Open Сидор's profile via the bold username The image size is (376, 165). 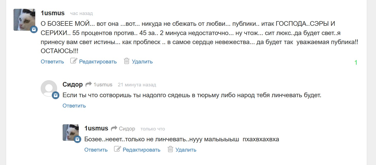pos(73,84)
